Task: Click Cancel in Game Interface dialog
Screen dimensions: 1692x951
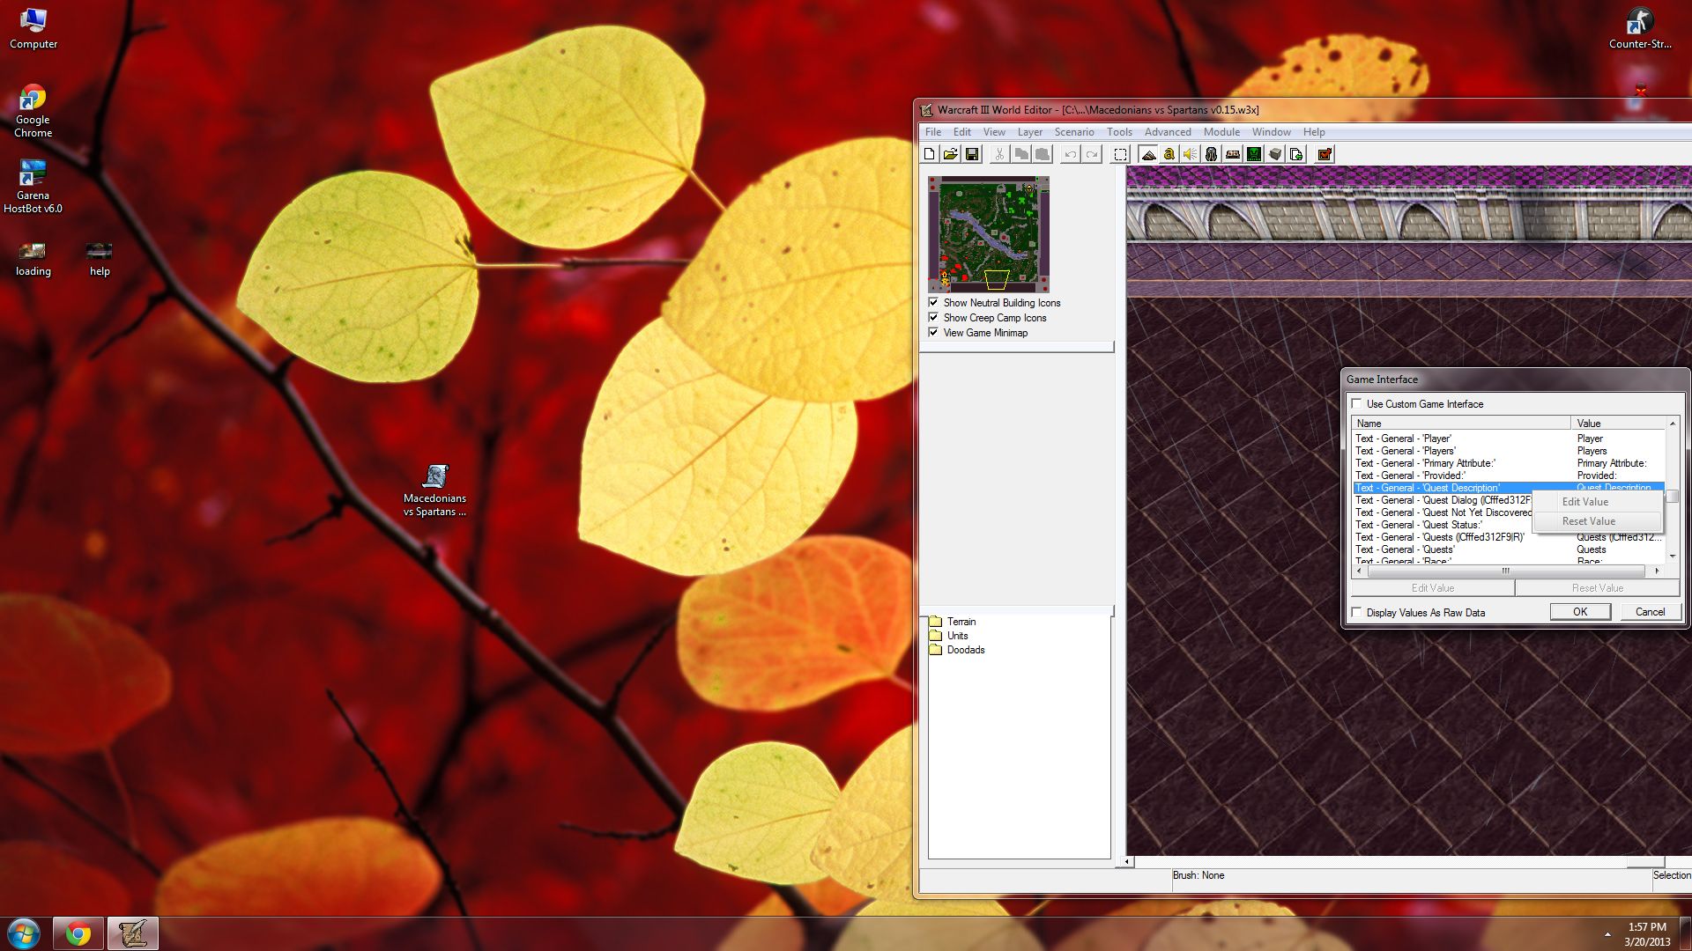Action: [1650, 611]
